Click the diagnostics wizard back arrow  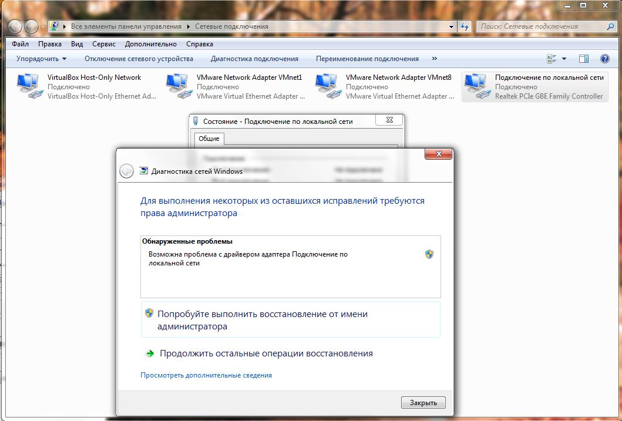pyautogui.click(x=126, y=171)
